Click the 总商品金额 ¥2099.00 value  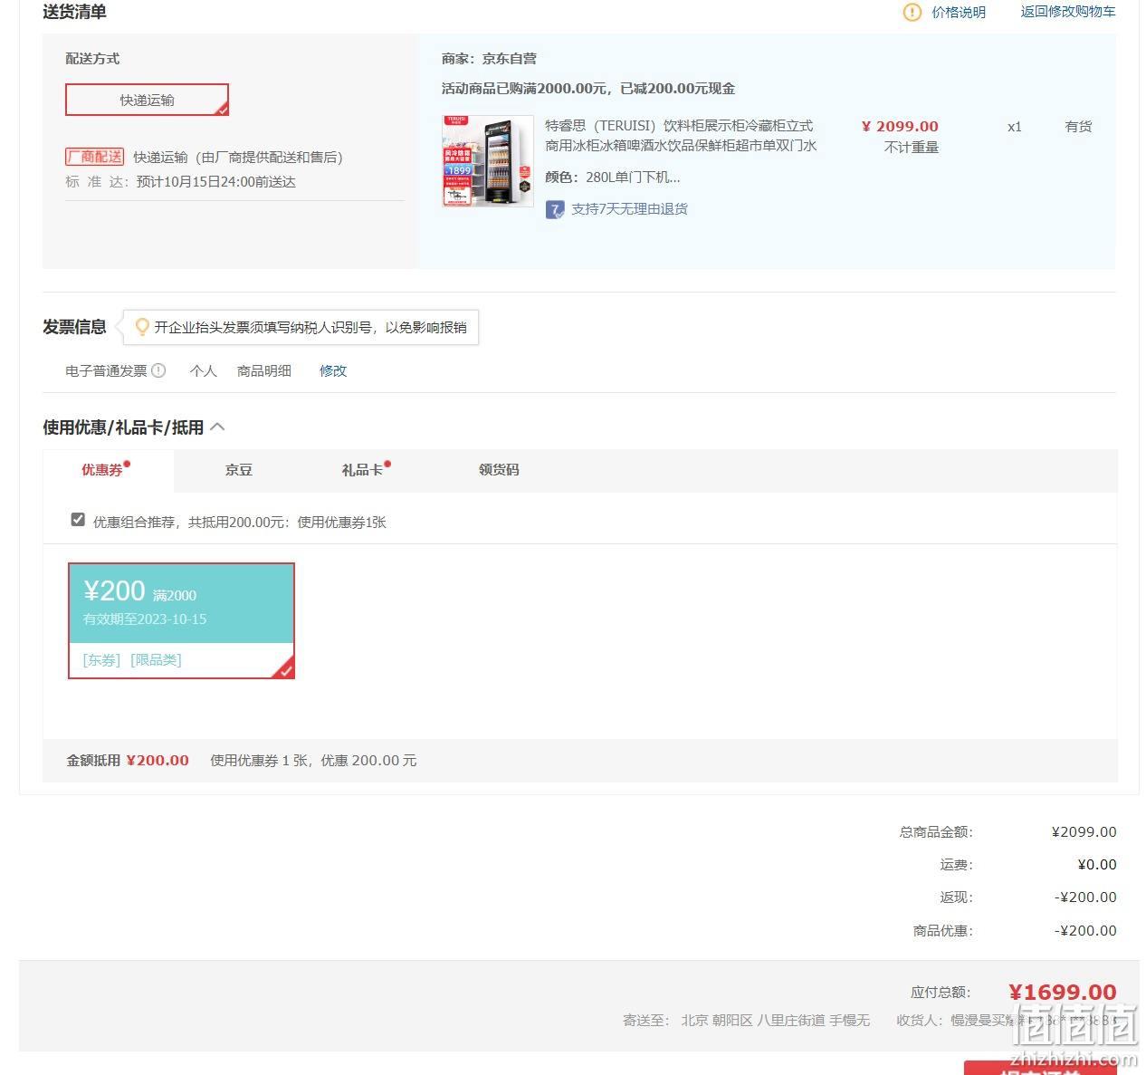(1084, 831)
